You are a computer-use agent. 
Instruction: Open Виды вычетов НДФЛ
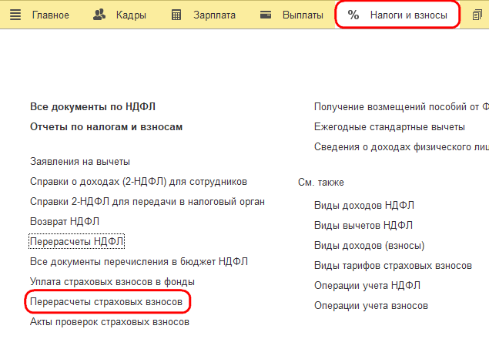pyautogui.click(x=363, y=226)
